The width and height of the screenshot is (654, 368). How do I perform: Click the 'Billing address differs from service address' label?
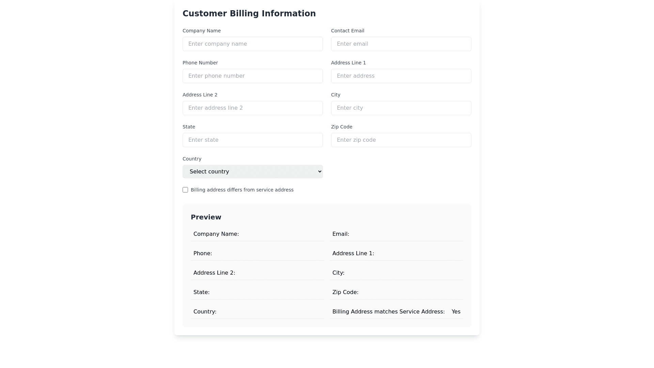242,190
